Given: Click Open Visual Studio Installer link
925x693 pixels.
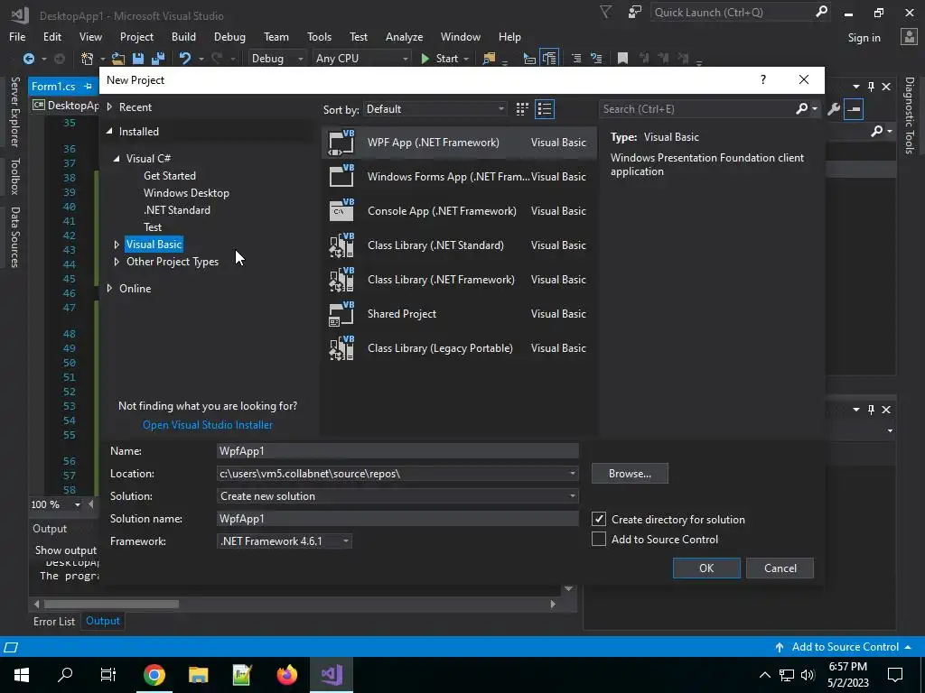Looking at the screenshot, I should tap(208, 425).
